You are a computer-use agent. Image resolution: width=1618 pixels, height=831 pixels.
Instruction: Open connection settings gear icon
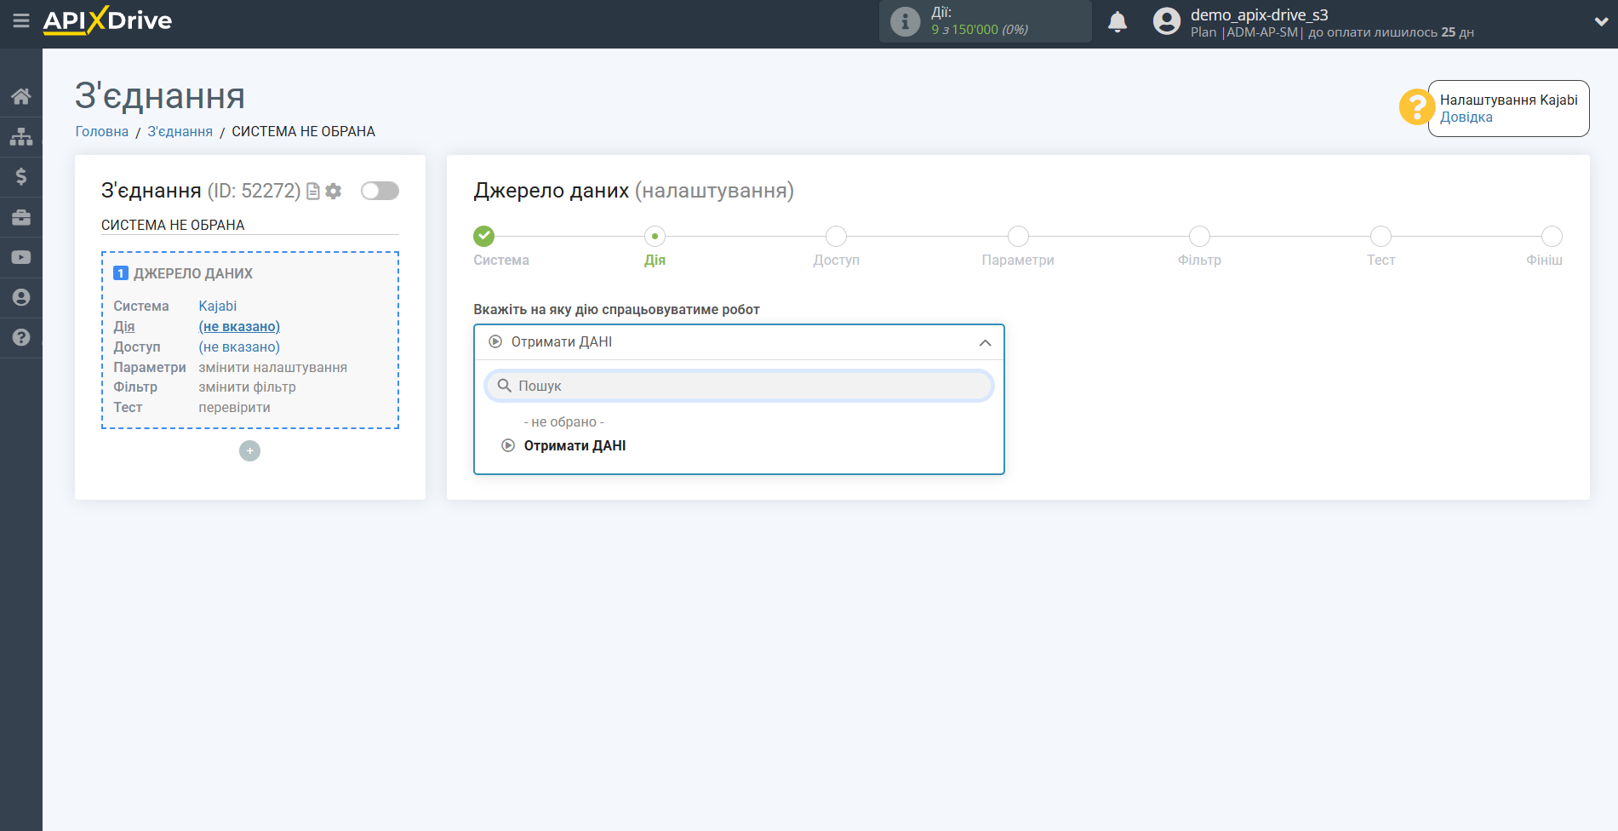pos(334,191)
